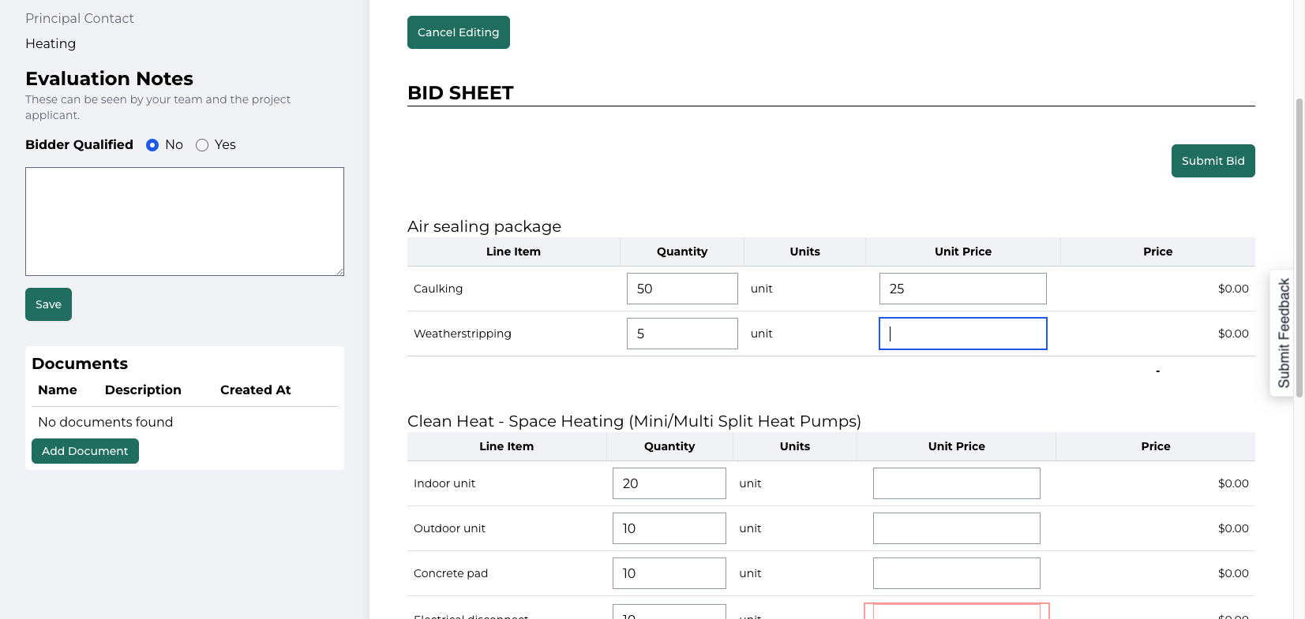
Task: Open the Submit Feedback side tab
Action: (1284, 333)
